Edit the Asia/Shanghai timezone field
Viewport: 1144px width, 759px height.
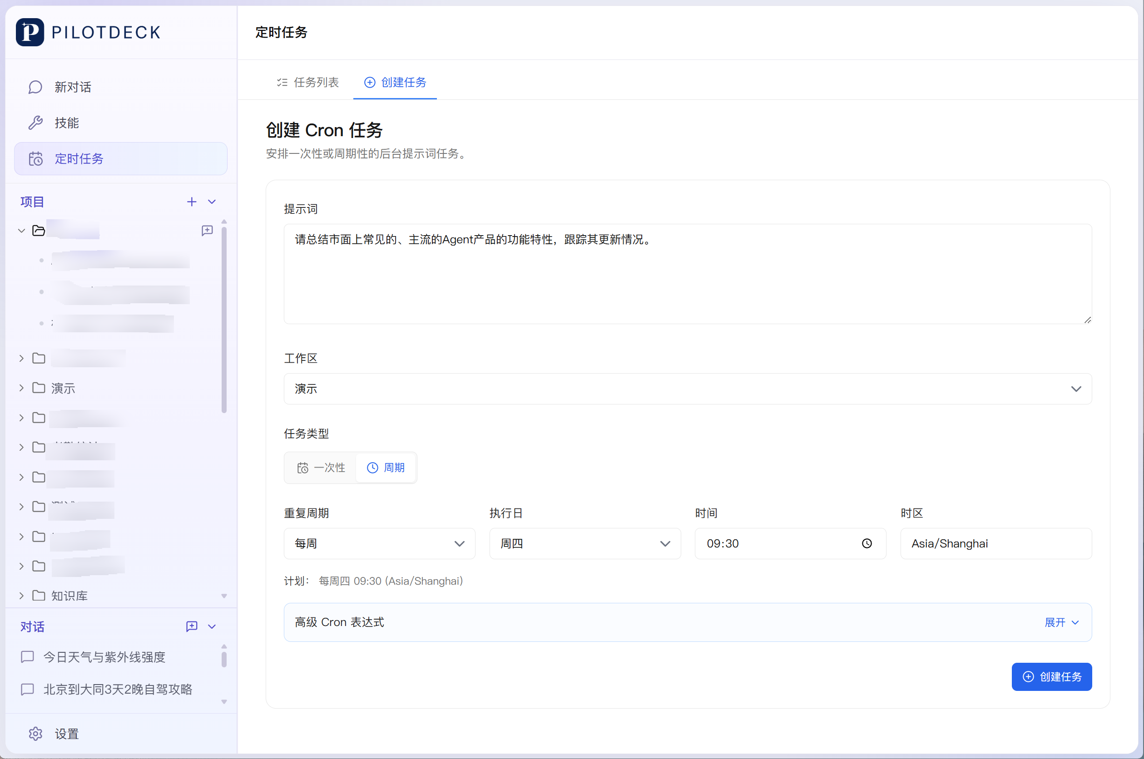coord(996,543)
